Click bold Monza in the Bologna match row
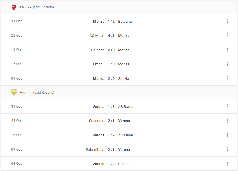 pyautogui.click(x=99, y=21)
